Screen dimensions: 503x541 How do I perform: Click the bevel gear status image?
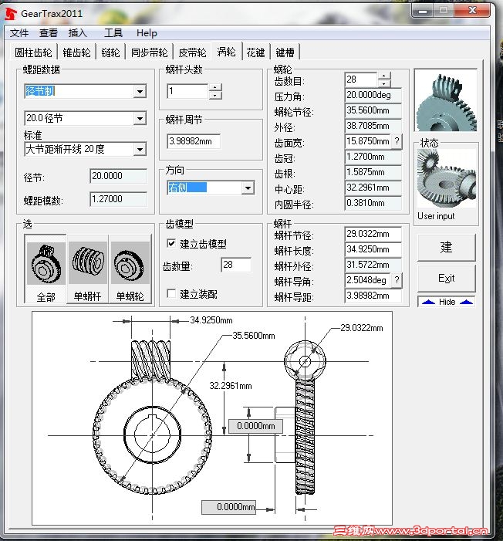[x=446, y=178]
